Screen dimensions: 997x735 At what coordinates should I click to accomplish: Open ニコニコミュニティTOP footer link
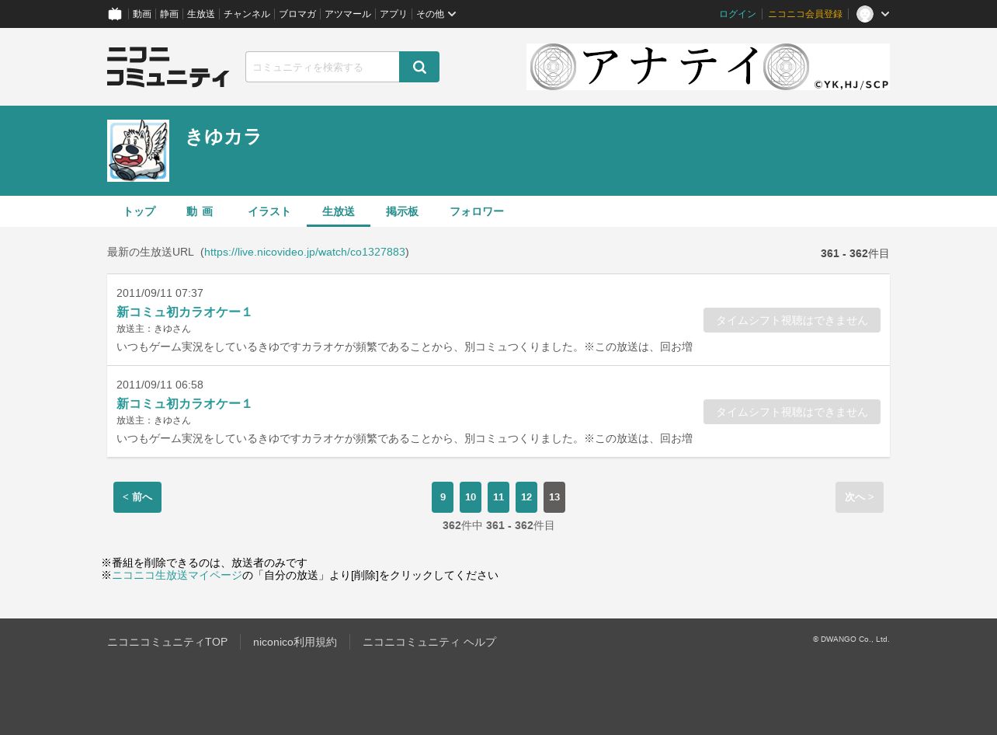pyautogui.click(x=168, y=642)
